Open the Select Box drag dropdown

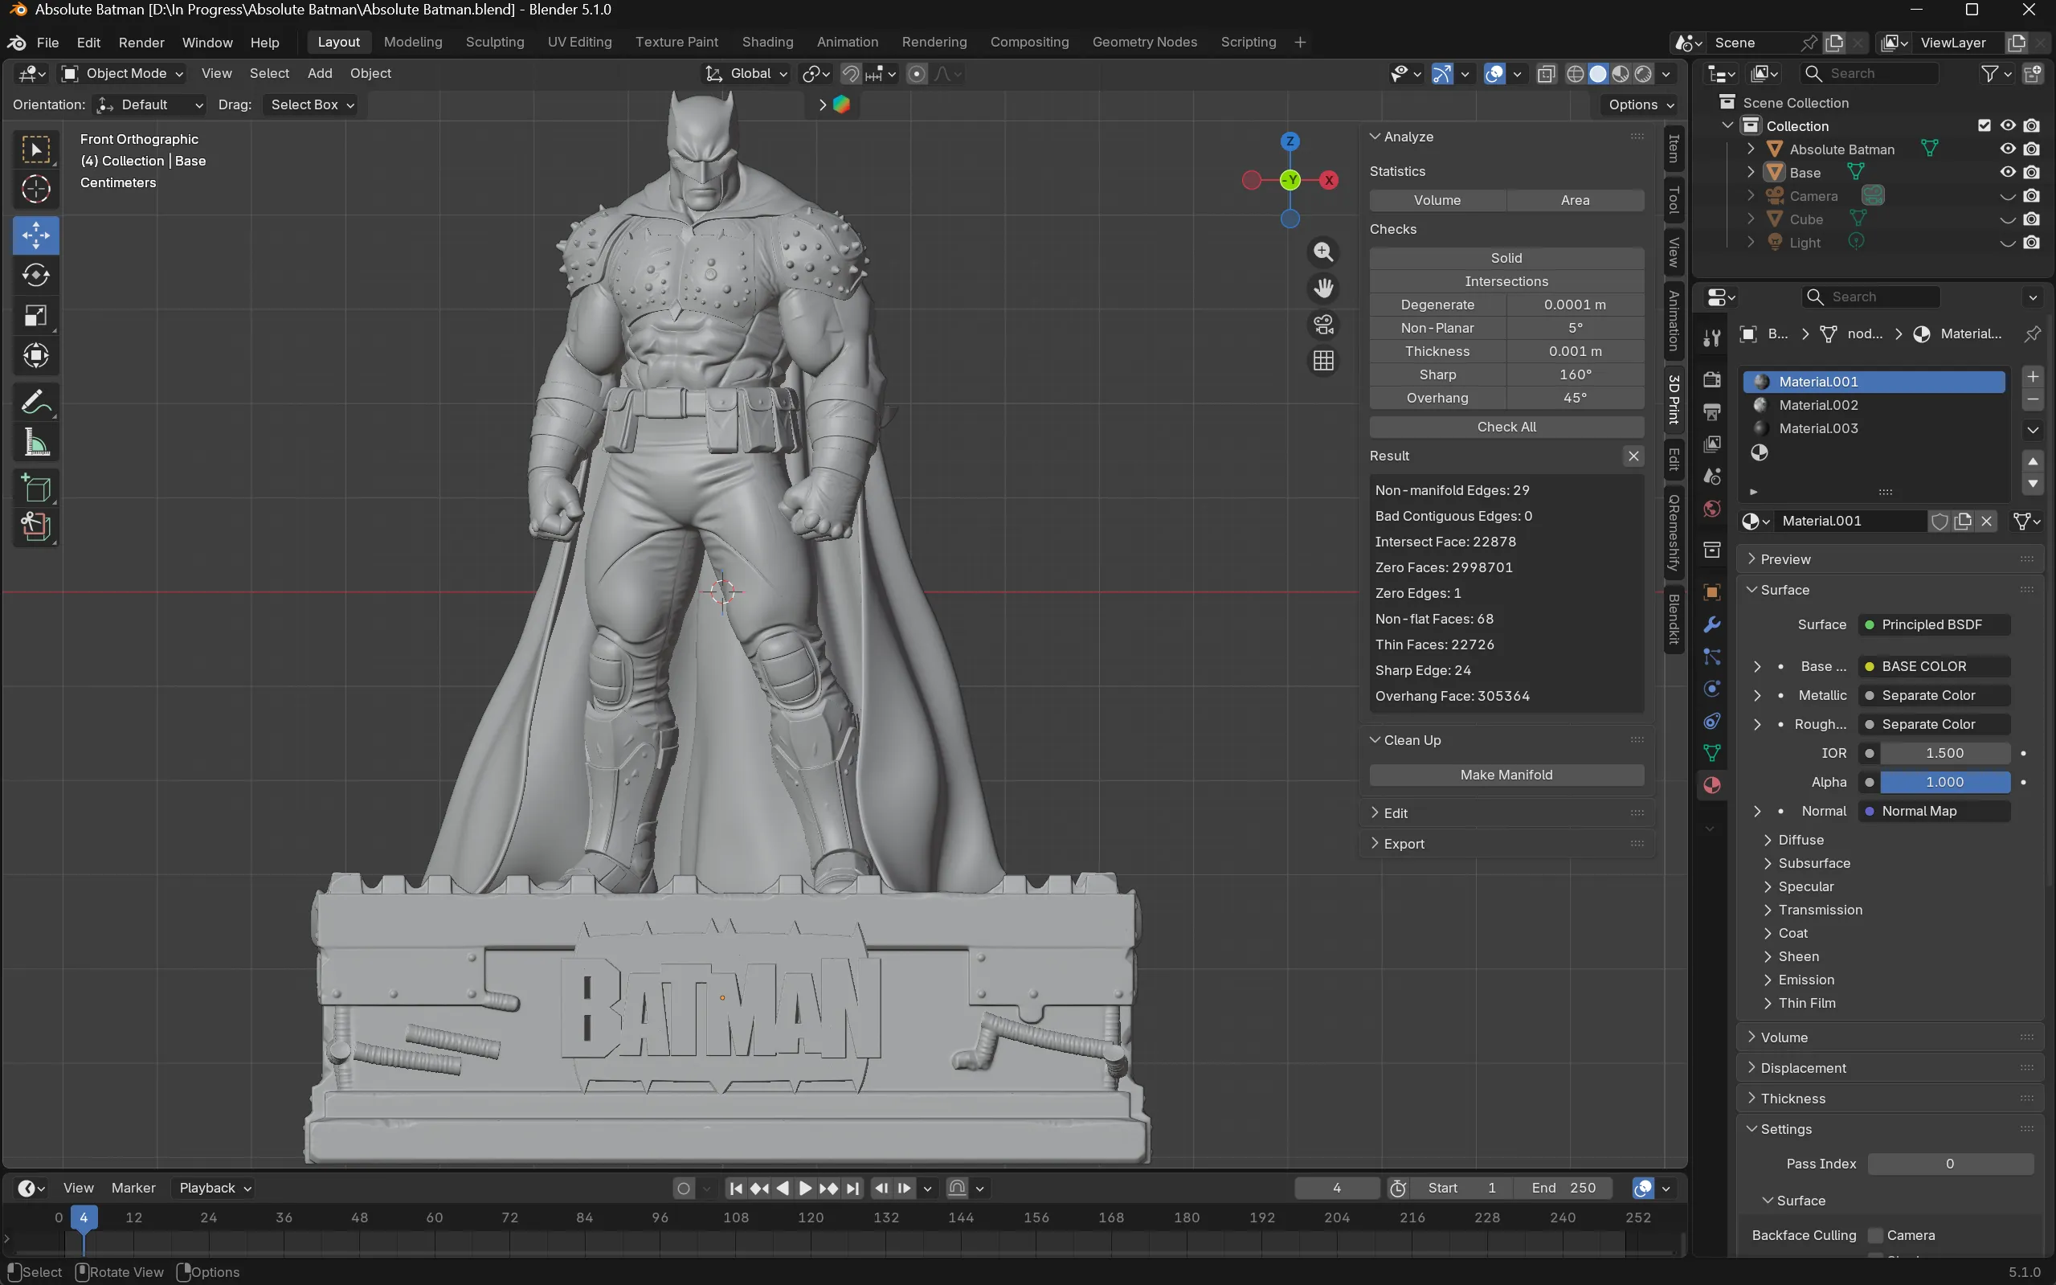(x=310, y=104)
